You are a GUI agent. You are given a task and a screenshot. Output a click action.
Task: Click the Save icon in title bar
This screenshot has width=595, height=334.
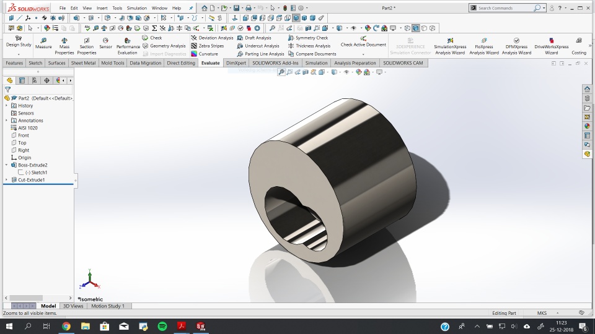click(x=236, y=8)
